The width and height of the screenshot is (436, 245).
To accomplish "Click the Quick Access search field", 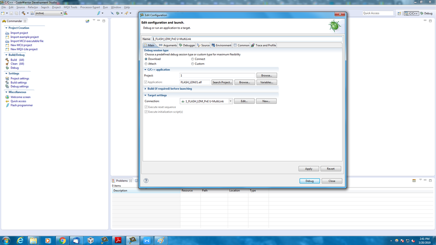I will pyautogui.click(x=378, y=13).
